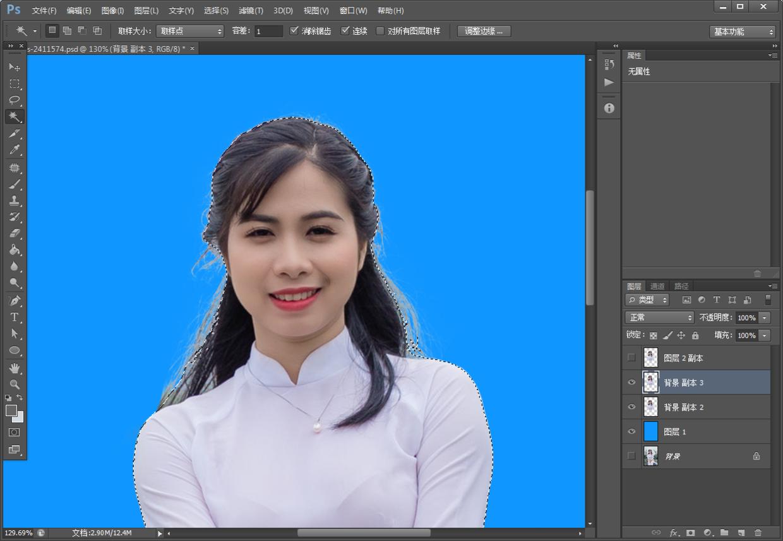The width and height of the screenshot is (783, 541).
Task: Enable 对所有图层取样 checkbox
Action: pyautogui.click(x=380, y=31)
